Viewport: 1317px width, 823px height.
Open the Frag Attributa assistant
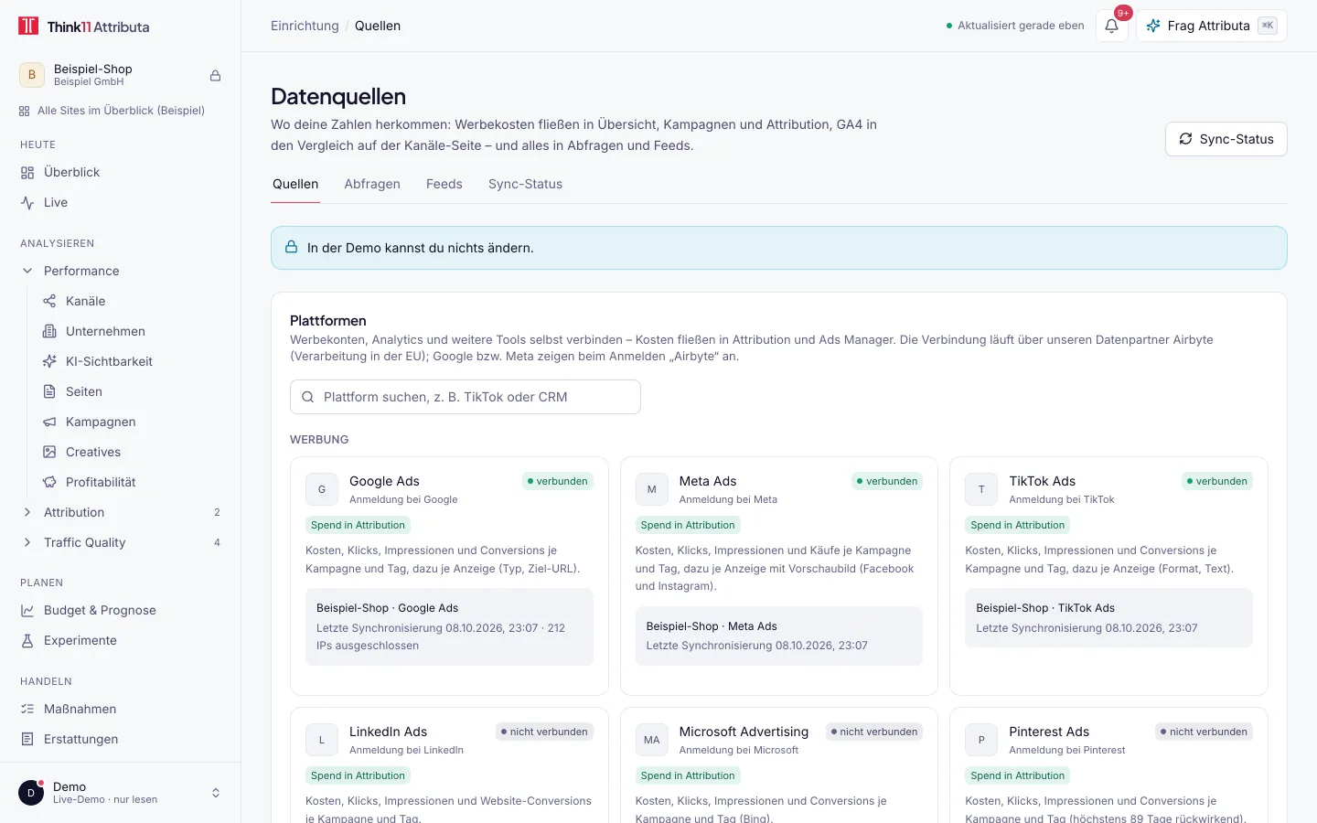click(1211, 26)
